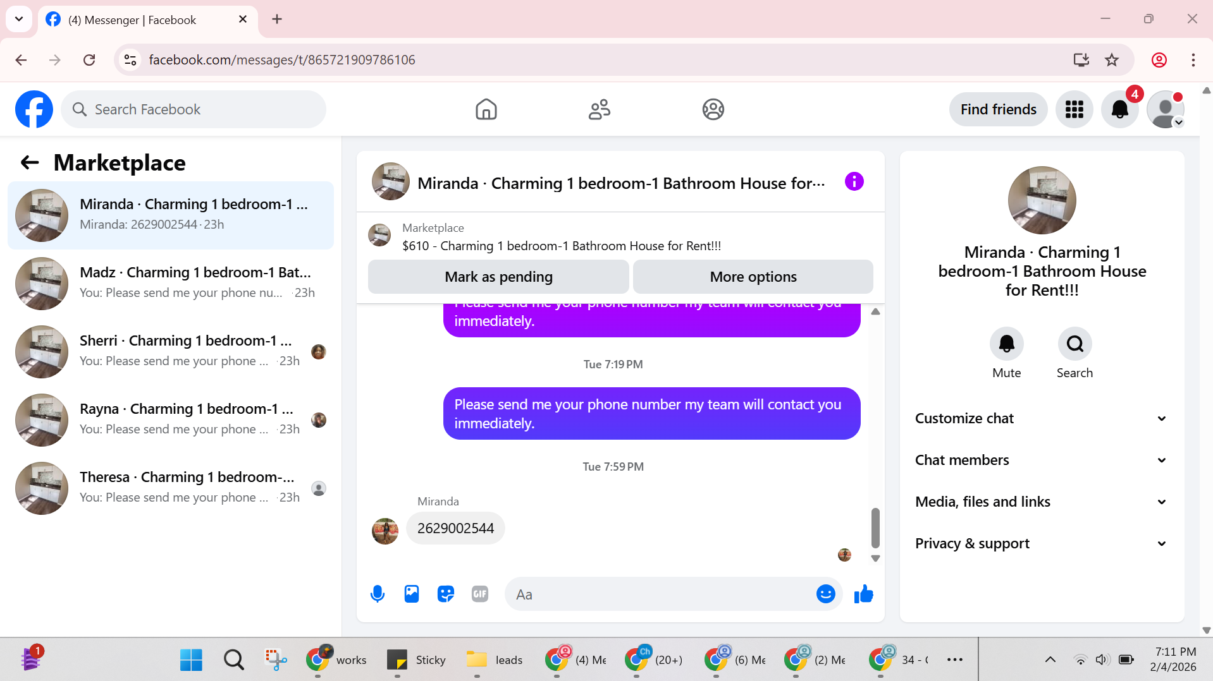The image size is (1213, 681).
Task: Expand Customize chat section
Action: tap(1041, 418)
